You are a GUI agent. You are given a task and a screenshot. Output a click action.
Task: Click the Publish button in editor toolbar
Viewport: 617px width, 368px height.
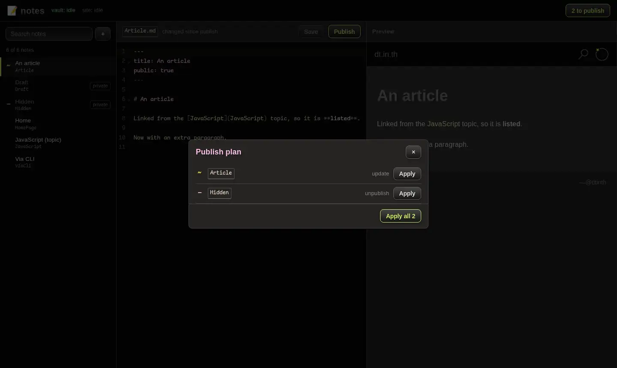coord(344,32)
